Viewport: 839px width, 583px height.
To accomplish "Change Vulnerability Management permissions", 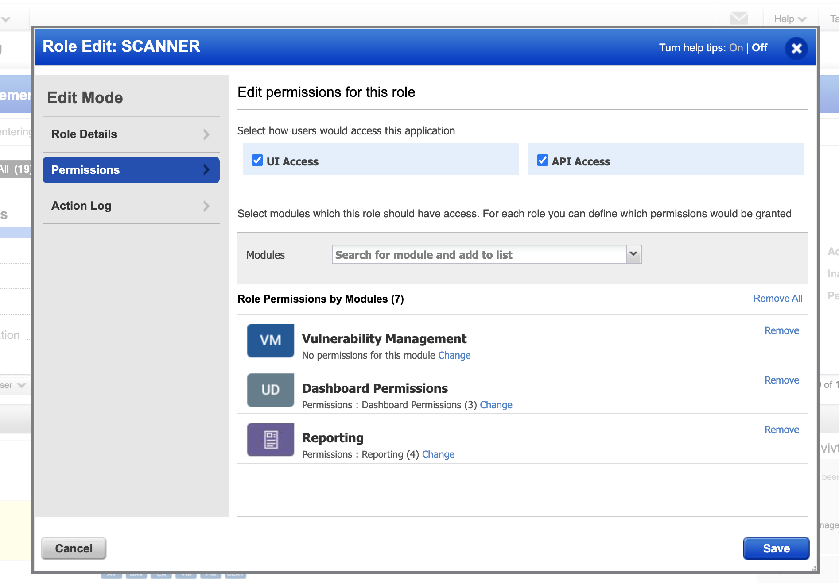I will (454, 355).
